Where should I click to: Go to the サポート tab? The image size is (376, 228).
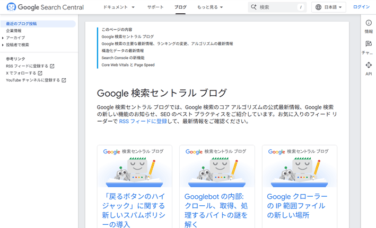click(155, 7)
